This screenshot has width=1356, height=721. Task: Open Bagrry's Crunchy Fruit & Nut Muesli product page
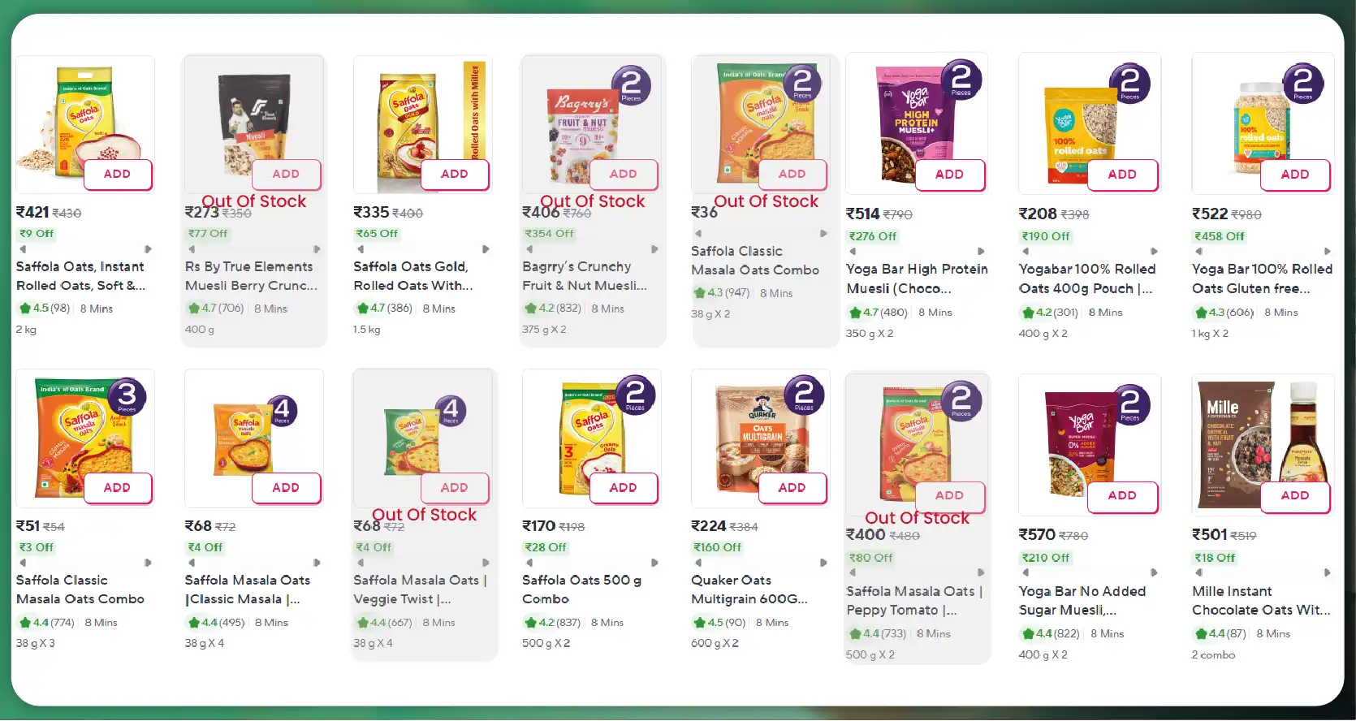pyautogui.click(x=585, y=276)
